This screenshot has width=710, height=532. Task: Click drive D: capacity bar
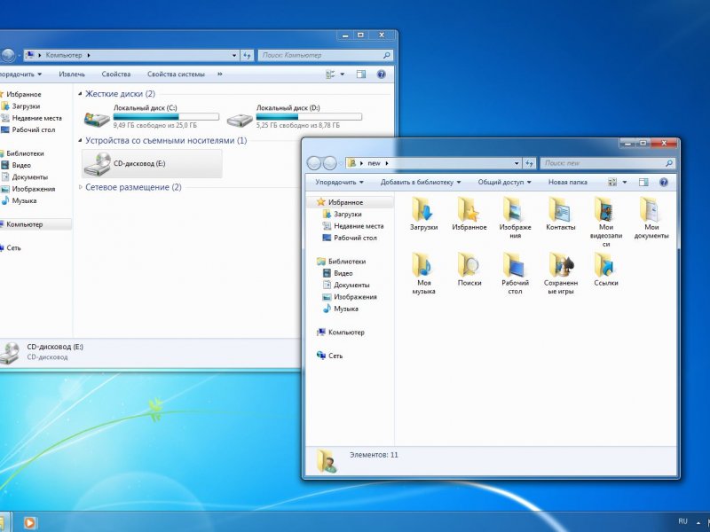coord(309,117)
